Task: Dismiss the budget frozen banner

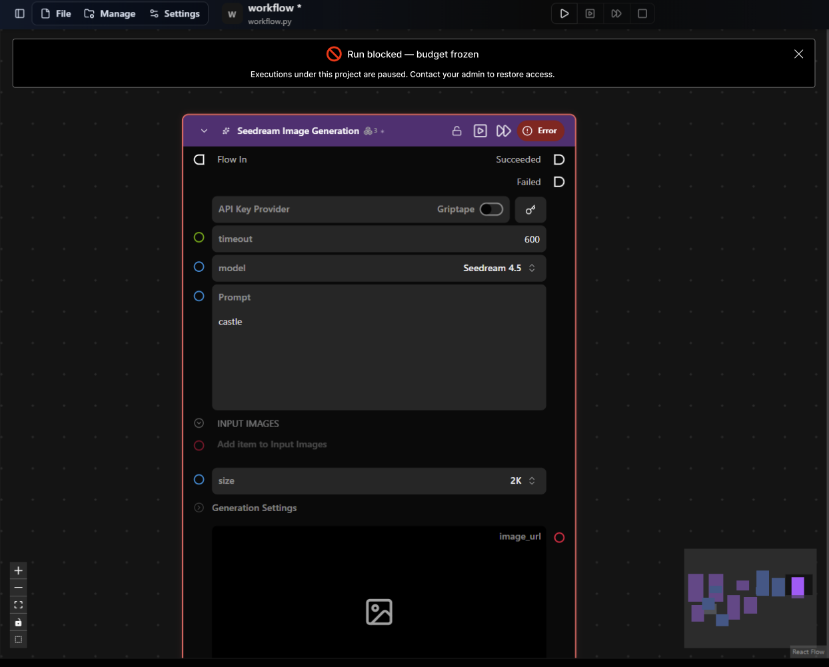Action: click(798, 54)
